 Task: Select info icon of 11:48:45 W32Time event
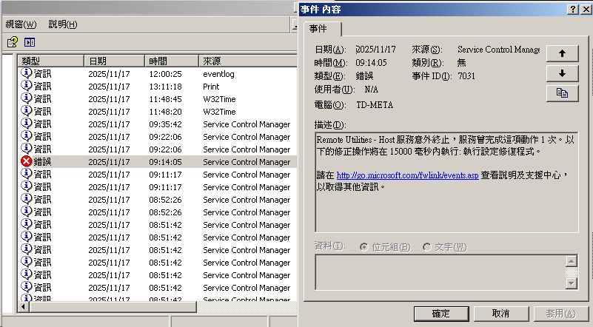[26, 98]
